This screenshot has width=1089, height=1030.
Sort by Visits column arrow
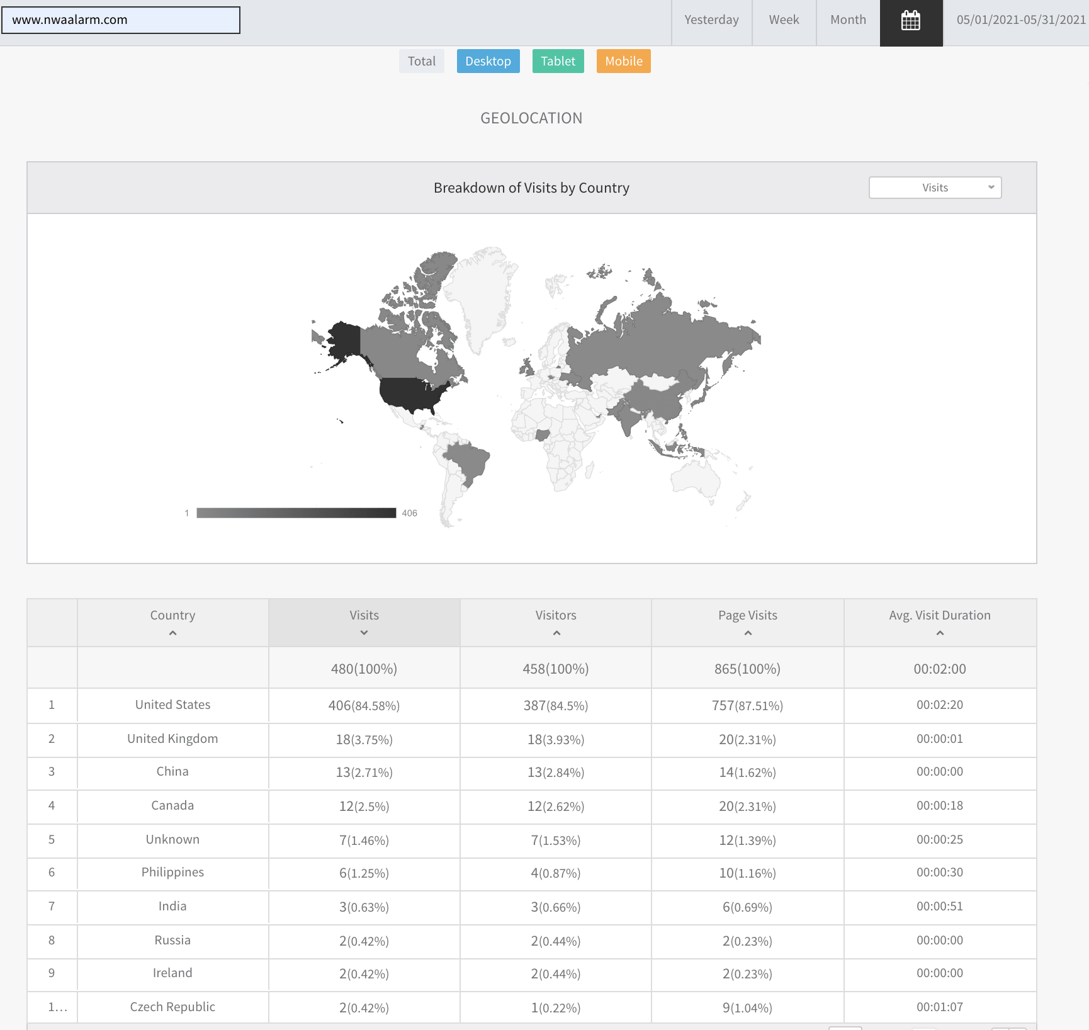click(x=364, y=633)
